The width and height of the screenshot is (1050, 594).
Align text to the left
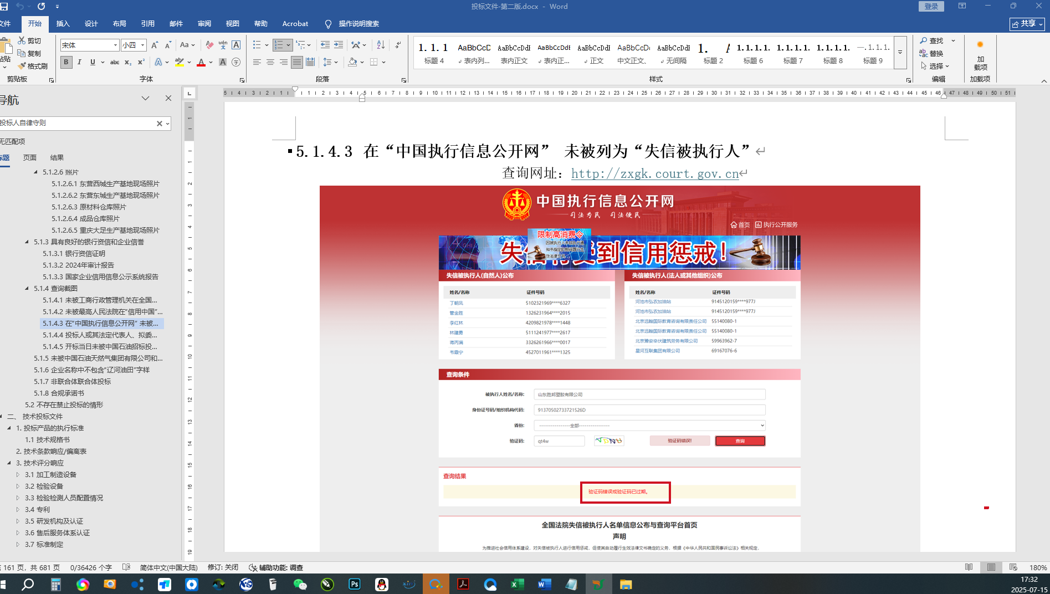click(257, 62)
